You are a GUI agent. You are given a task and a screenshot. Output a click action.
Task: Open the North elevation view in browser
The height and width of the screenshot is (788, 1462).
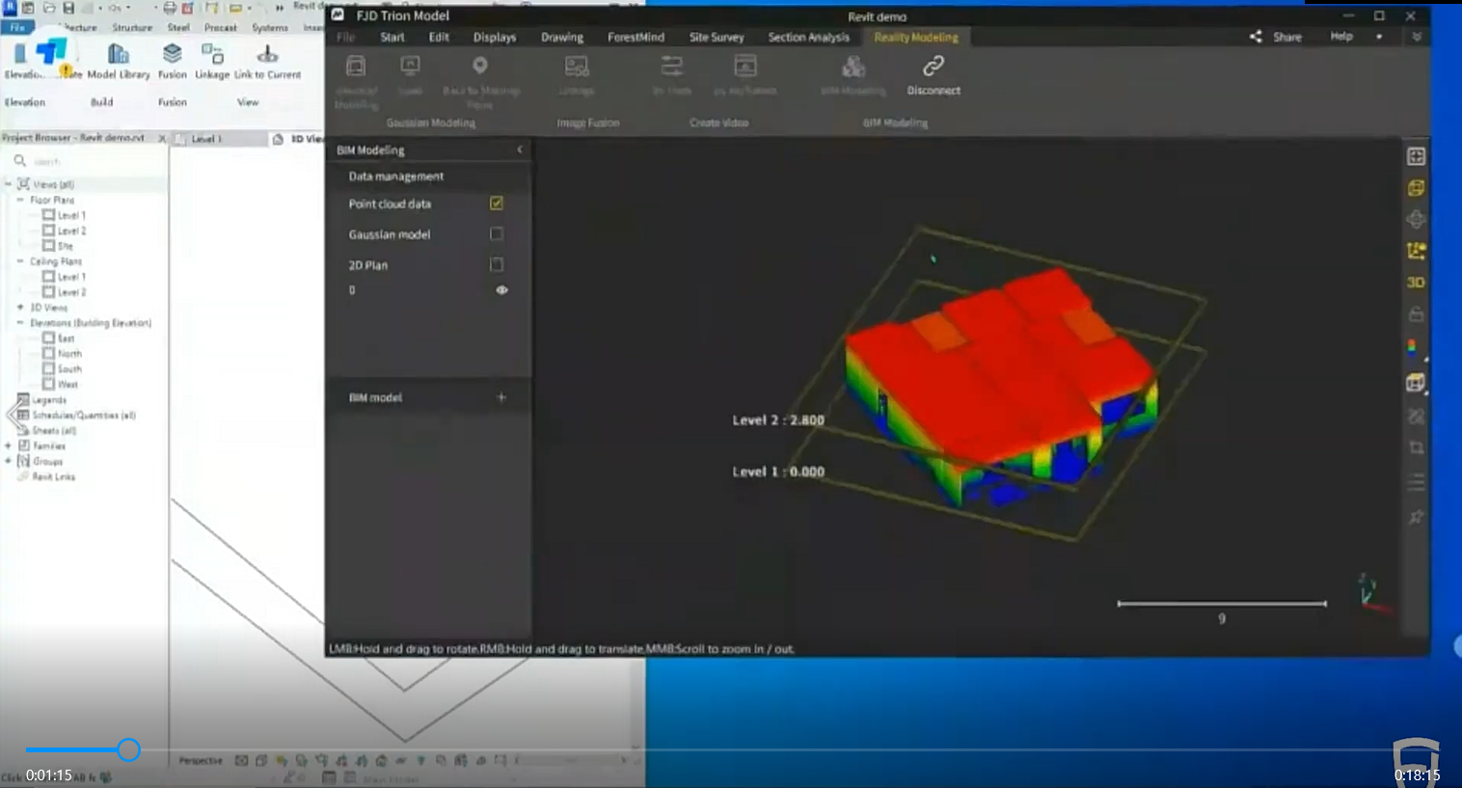coord(69,353)
